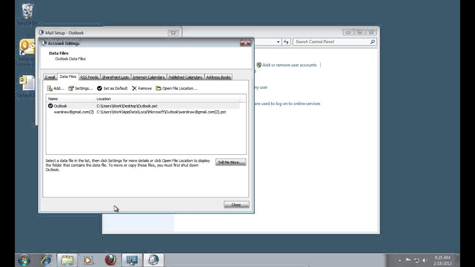Remove the selected data file
This screenshot has width=475, height=267.
pos(142,88)
